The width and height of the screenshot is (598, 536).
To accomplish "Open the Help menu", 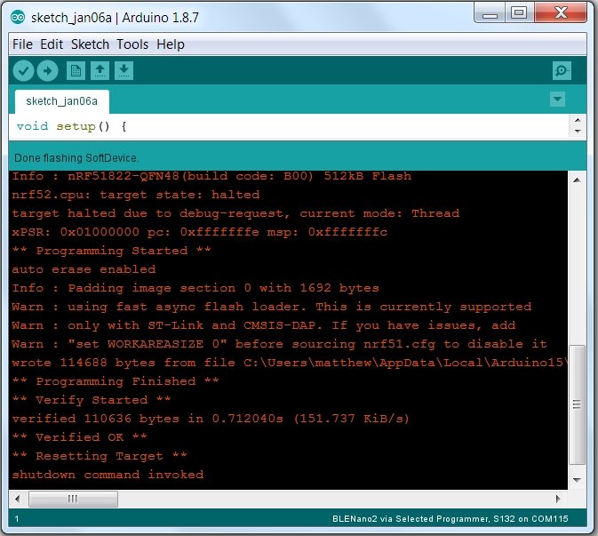I will point(171,44).
